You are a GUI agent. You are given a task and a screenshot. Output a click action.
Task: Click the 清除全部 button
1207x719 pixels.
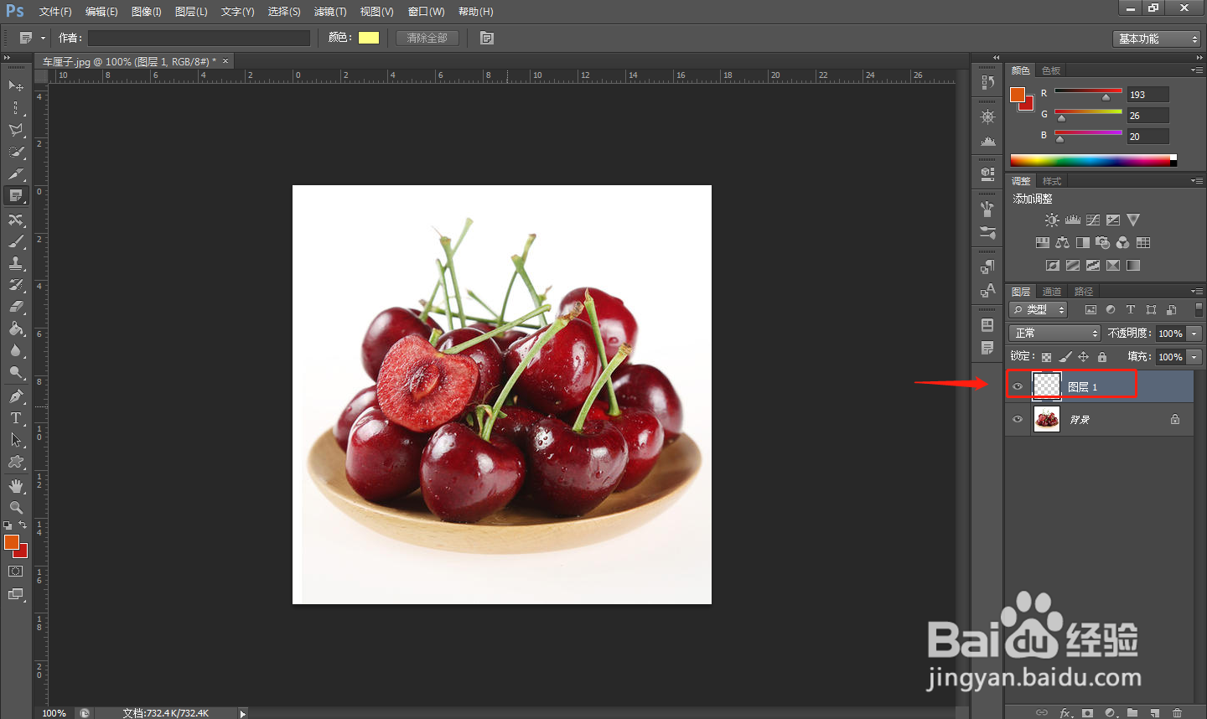pyautogui.click(x=427, y=38)
